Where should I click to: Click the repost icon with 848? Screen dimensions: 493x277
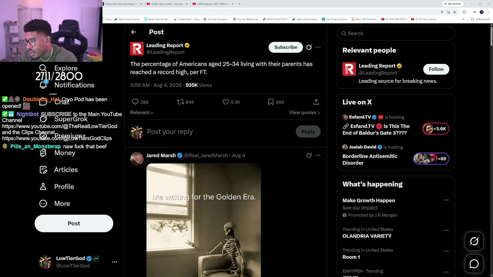click(180, 102)
